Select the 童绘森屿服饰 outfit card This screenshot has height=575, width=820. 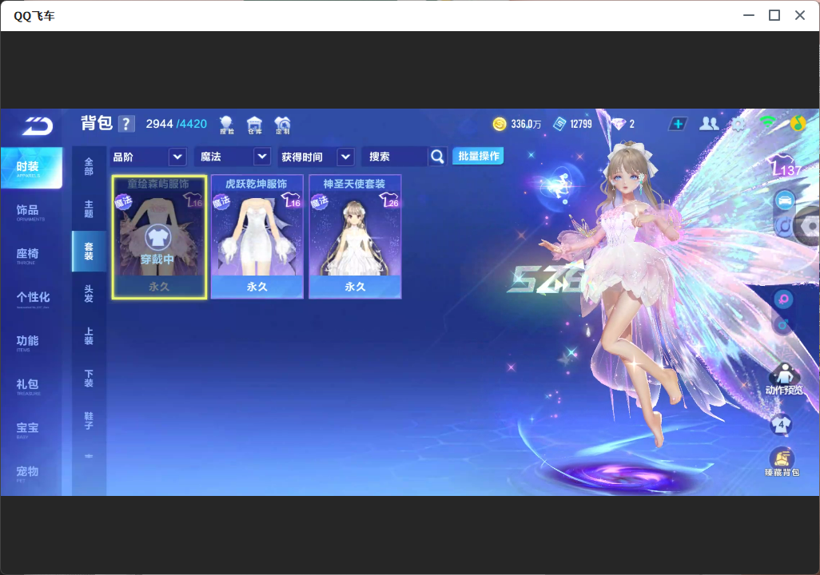point(159,237)
